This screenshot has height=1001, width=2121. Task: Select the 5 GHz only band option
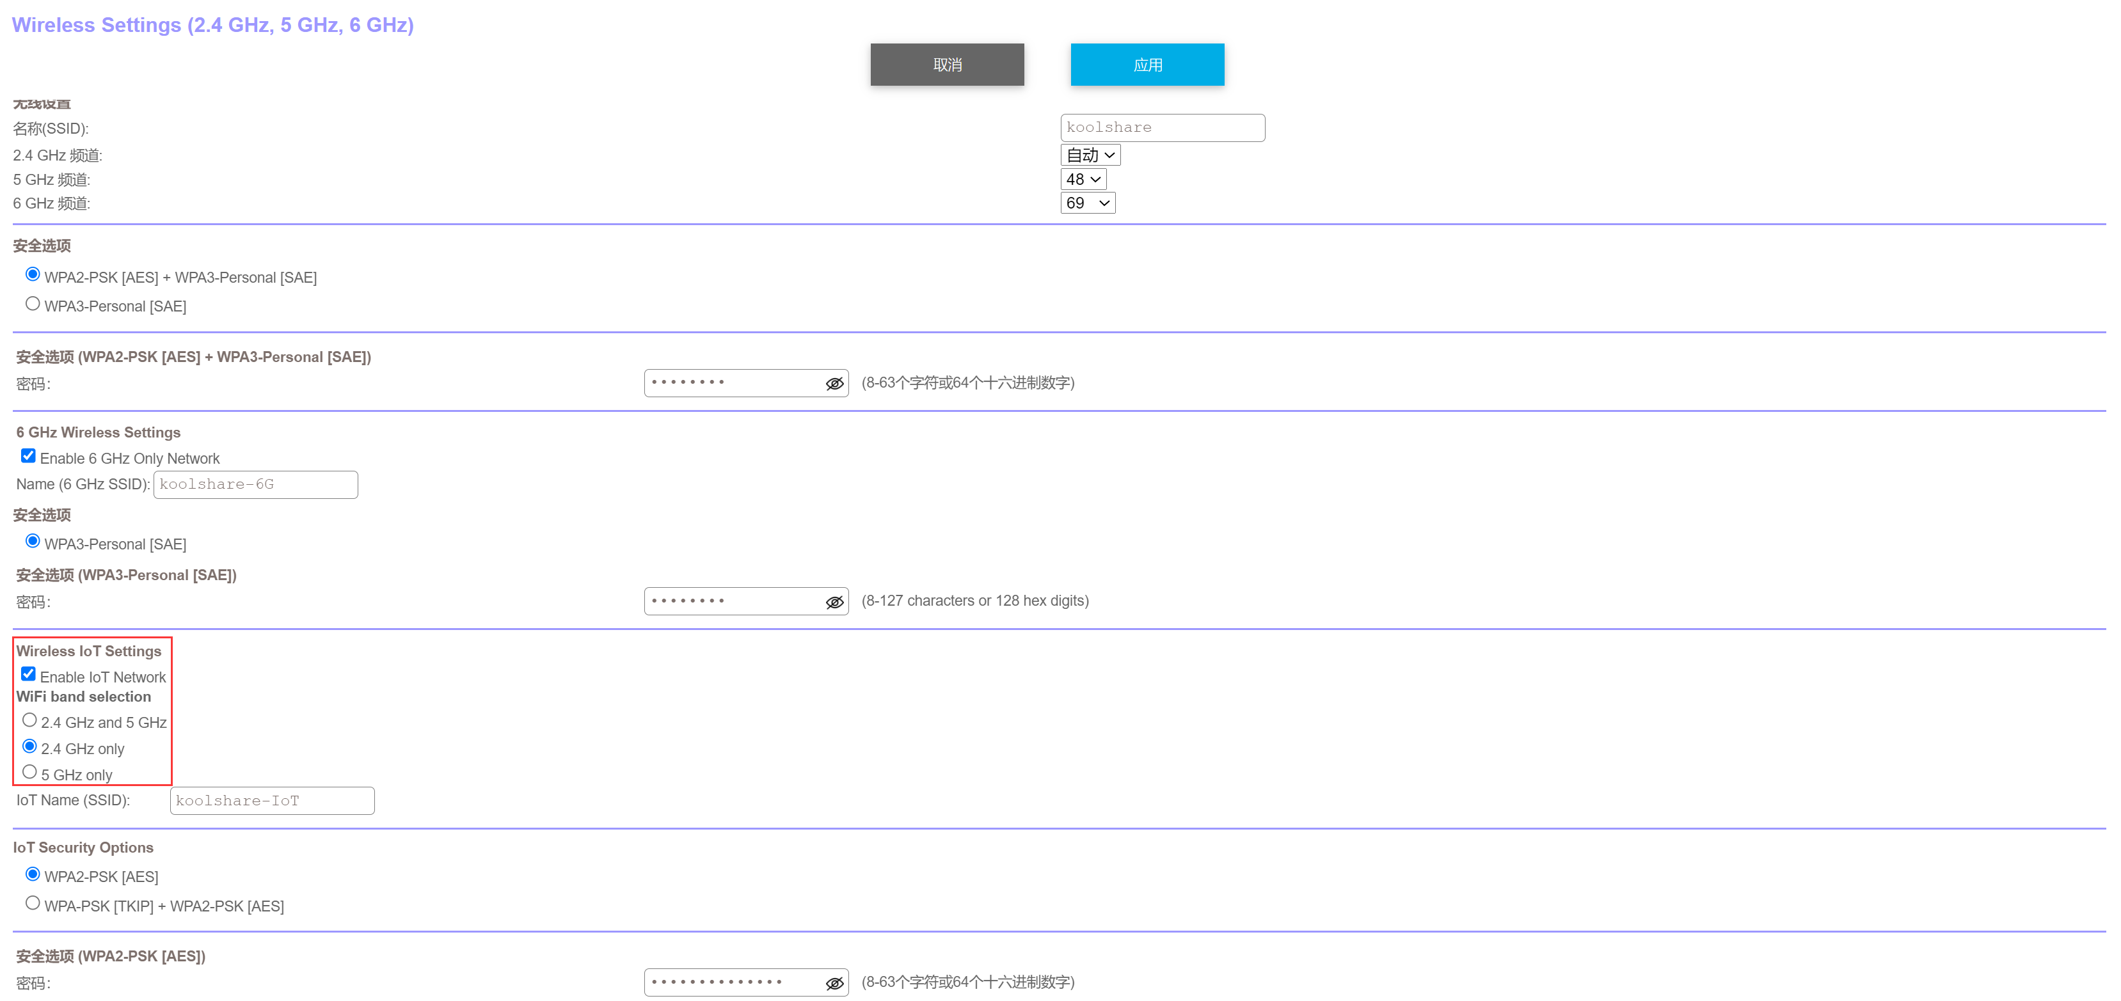[29, 772]
